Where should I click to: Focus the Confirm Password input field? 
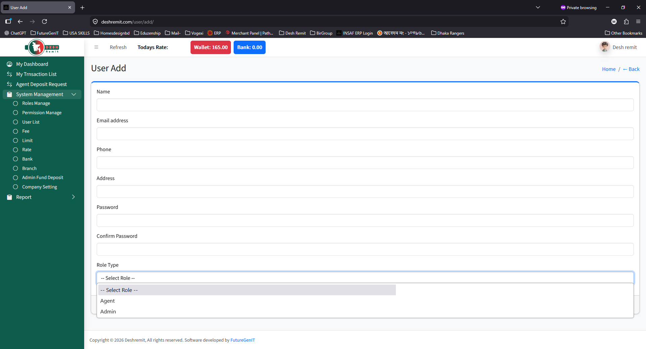pos(365,249)
